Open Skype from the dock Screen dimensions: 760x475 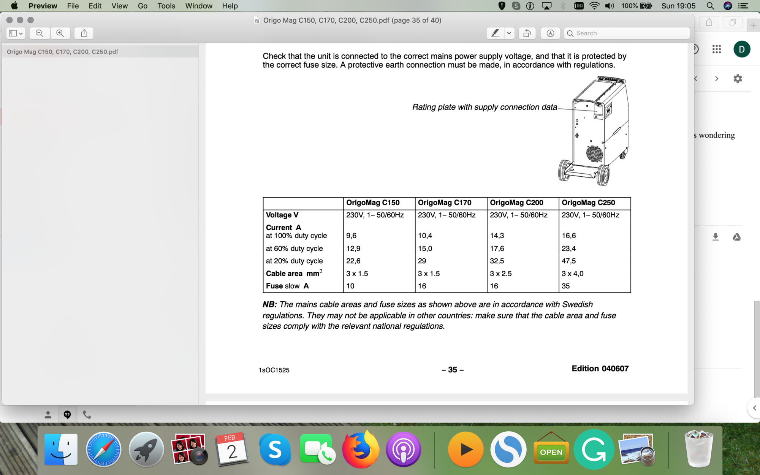click(x=275, y=450)
